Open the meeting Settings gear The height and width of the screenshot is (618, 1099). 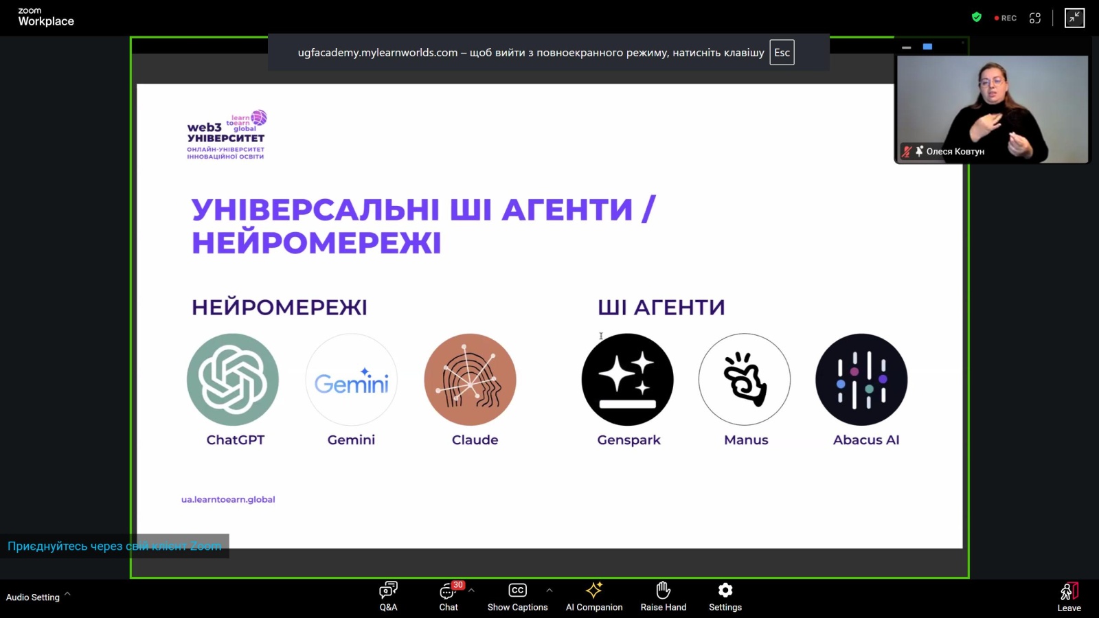(x=725, y=596)
